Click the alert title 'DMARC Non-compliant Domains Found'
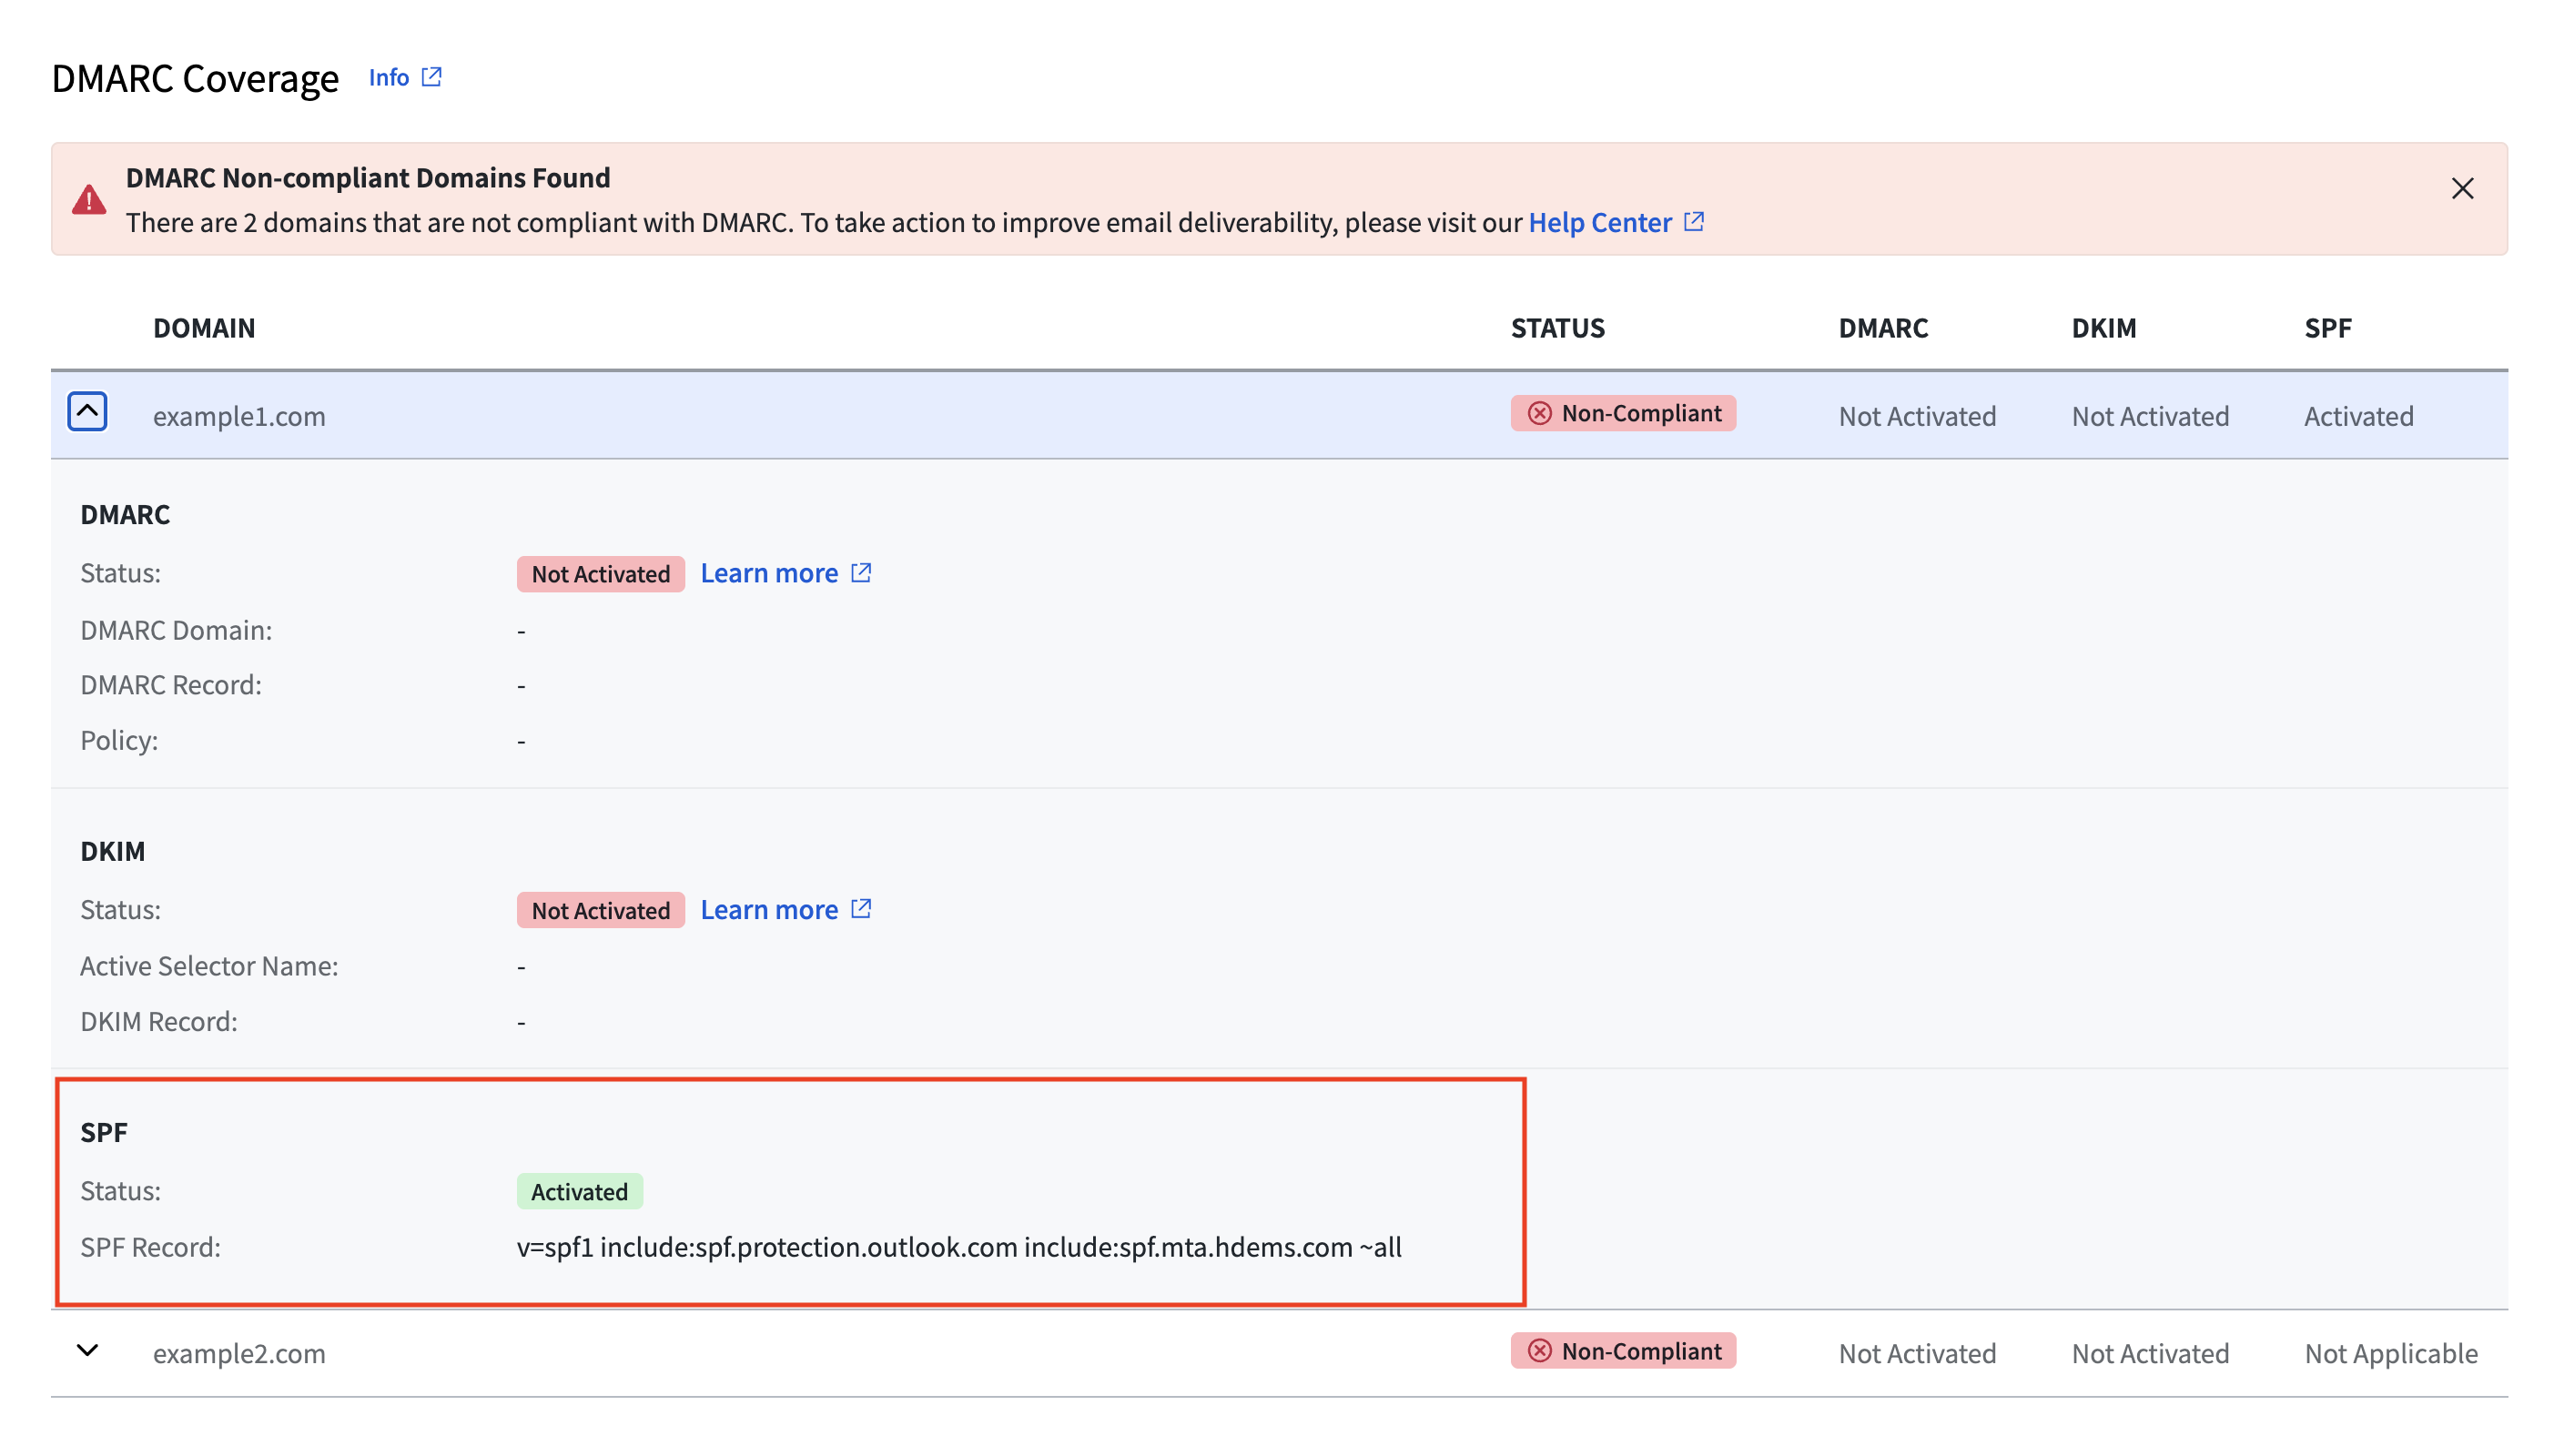The image size is (2554, 1456). 368,178
